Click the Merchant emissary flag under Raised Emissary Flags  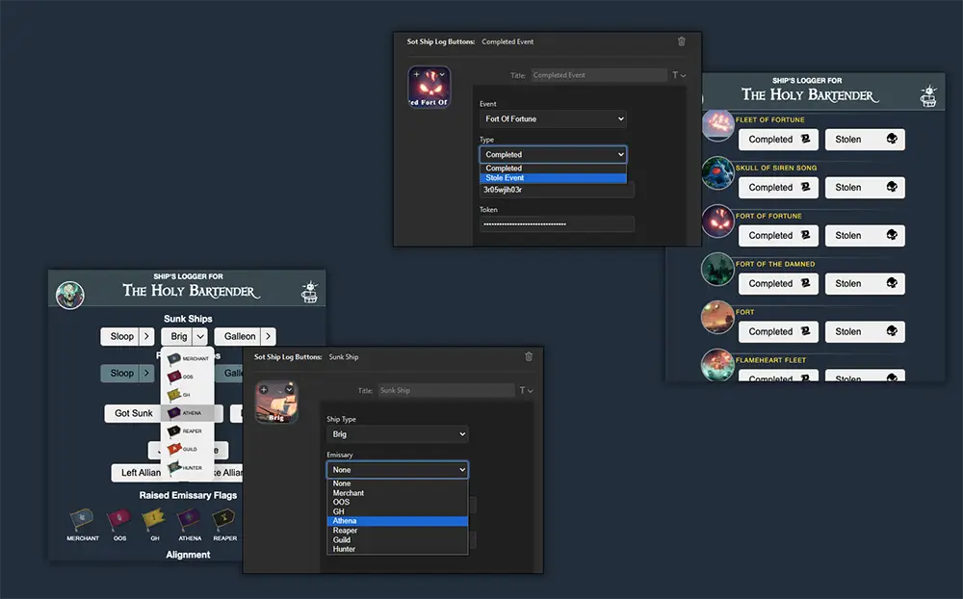click(83, 521)
